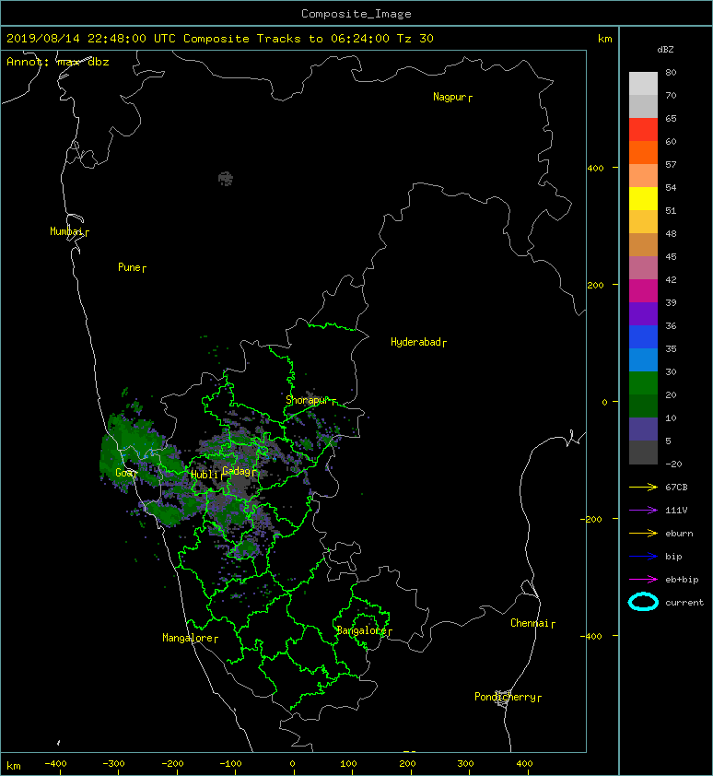This screenshot has width=713, height=776.
Task: Click the 'Annot: max dbz' annotation label
Action: pyautogui.click(x=58, y=63)
